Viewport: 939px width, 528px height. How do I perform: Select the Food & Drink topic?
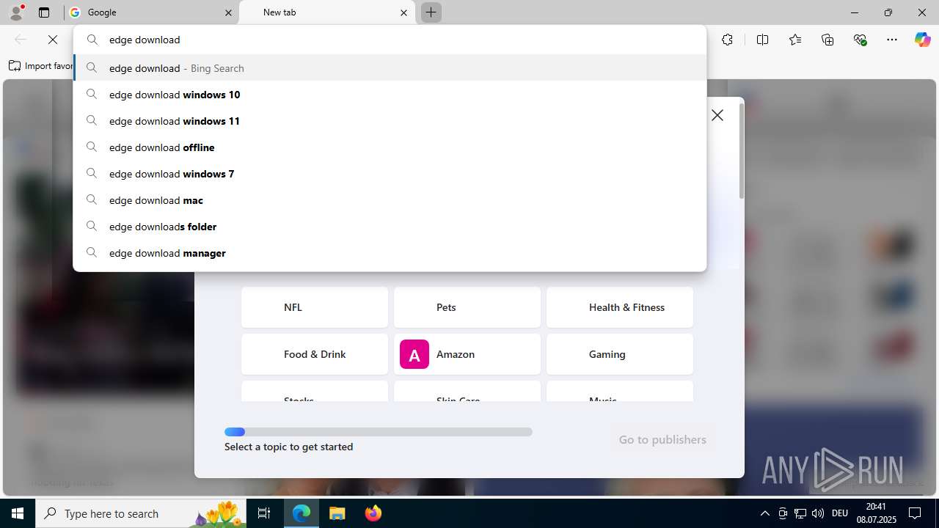coord(315,354)
